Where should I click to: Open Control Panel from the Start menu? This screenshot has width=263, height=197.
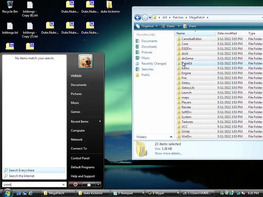[80, 158]
